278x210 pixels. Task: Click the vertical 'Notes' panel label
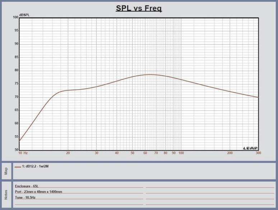pyautogui.click(x=6, y=195)
